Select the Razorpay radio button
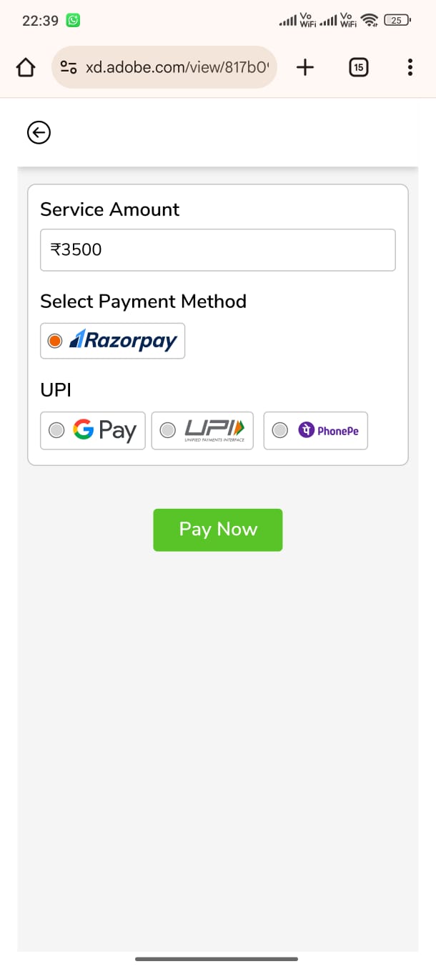This screenshot has height=969, width=436. (55, 341)
